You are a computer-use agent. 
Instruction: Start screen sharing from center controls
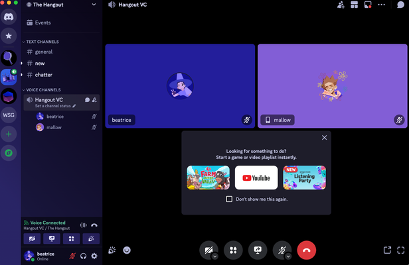(258, 250)
